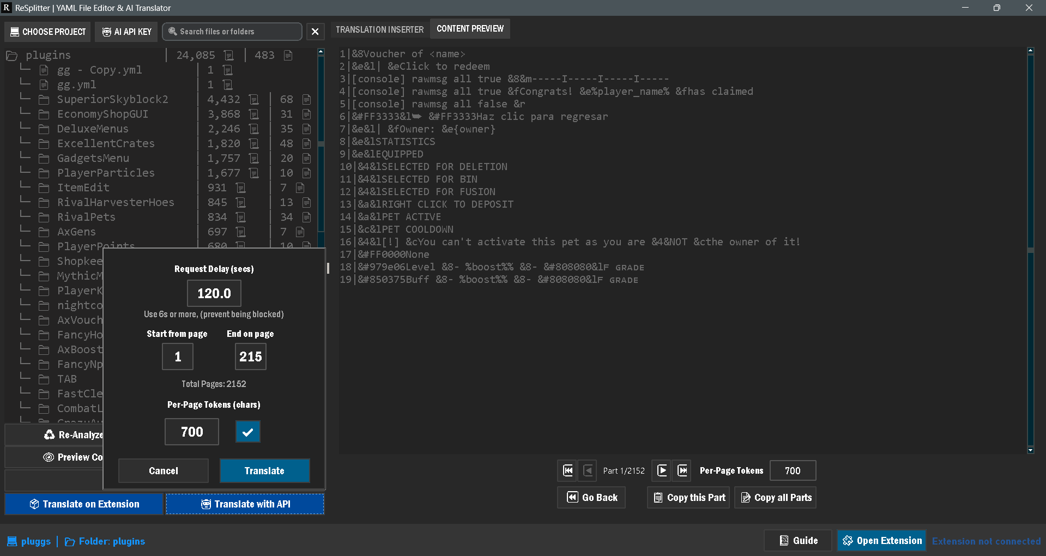Click the file icon beside RivalHarvesterHoes' 13
The height and width of the screenshot is (556, 1046).
coord(307,202)
